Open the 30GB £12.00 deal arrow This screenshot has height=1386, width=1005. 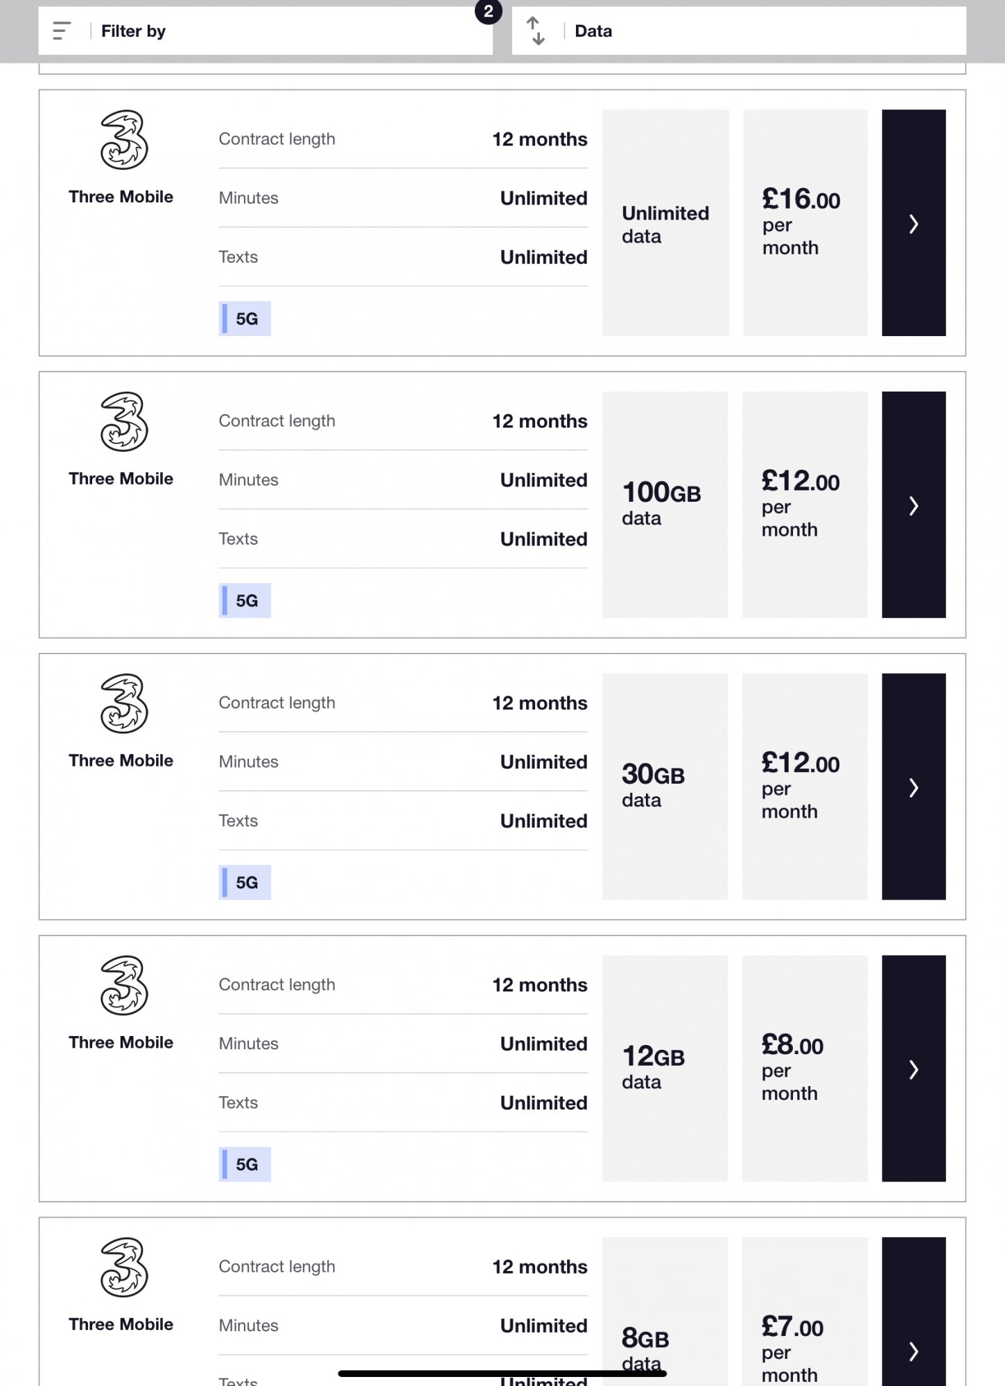(x=914, y=787)
